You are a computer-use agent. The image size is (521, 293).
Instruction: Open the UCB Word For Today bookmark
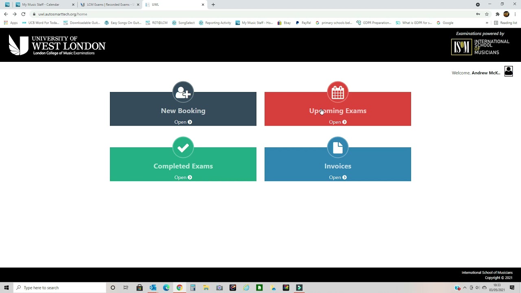tap(41, 23)
